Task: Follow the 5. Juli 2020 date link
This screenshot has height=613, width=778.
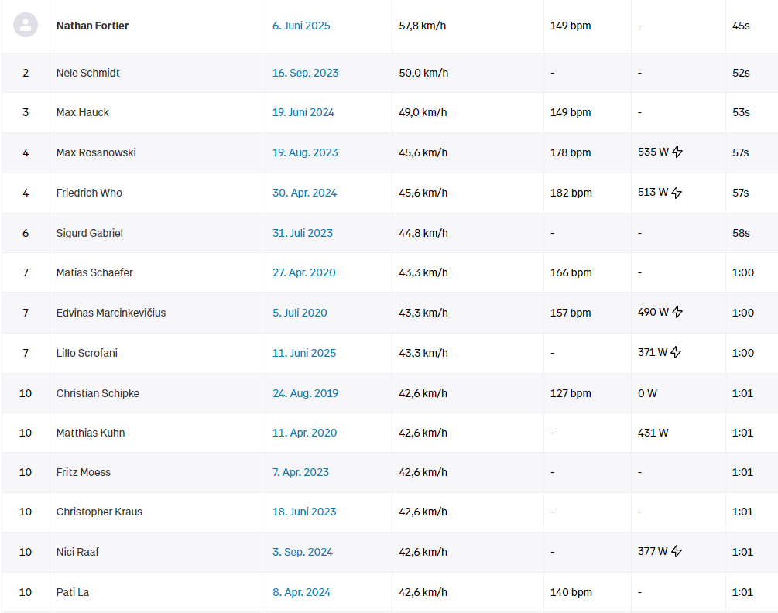Action: (x=300, y=313)
